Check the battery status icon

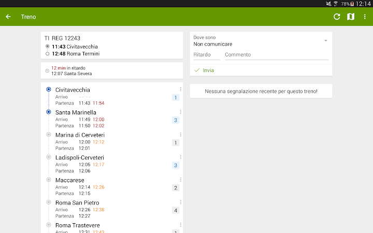[x=352, y=4]
